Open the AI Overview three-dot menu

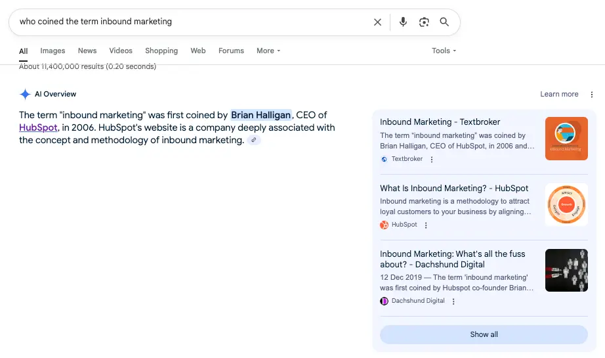tap(591, 94)
